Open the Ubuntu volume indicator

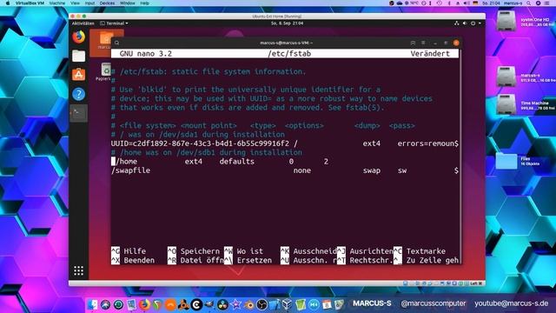465,23
